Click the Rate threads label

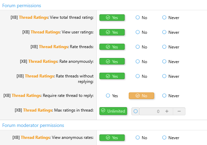click(x=62, y=47)
